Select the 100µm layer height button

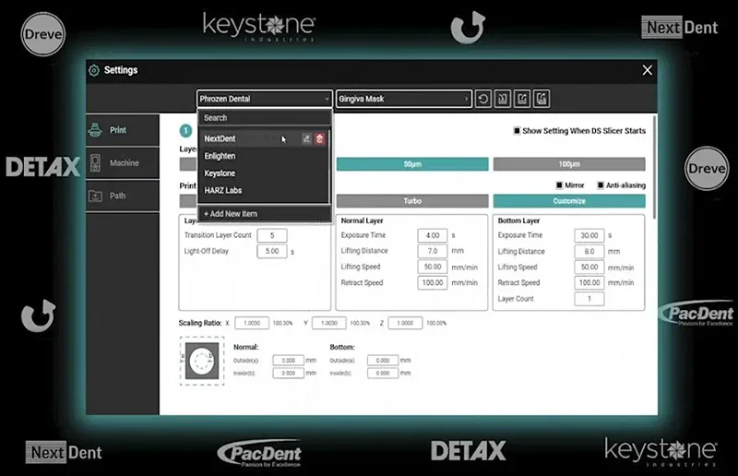tap(569, 164)
